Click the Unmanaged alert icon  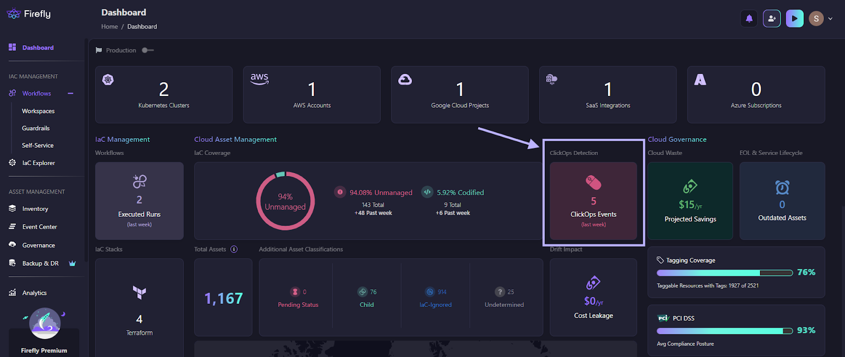pyautogui.click(x=340, y=192)
